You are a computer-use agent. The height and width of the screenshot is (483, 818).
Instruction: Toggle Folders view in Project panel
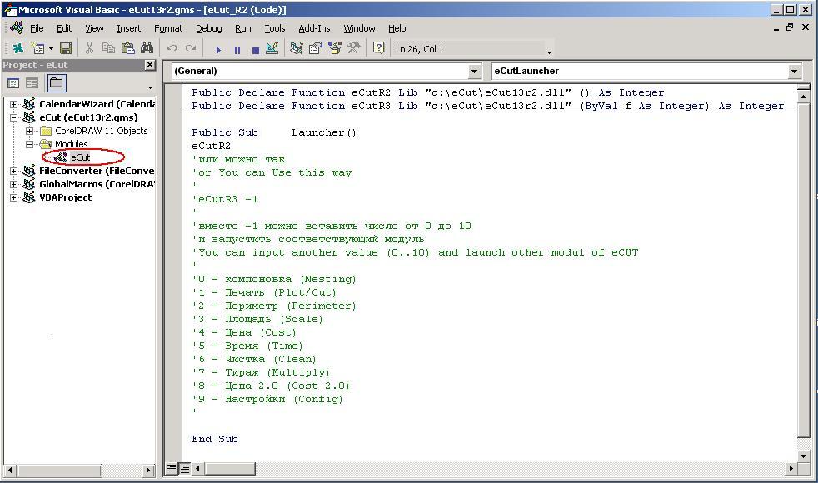click(57, 83)
